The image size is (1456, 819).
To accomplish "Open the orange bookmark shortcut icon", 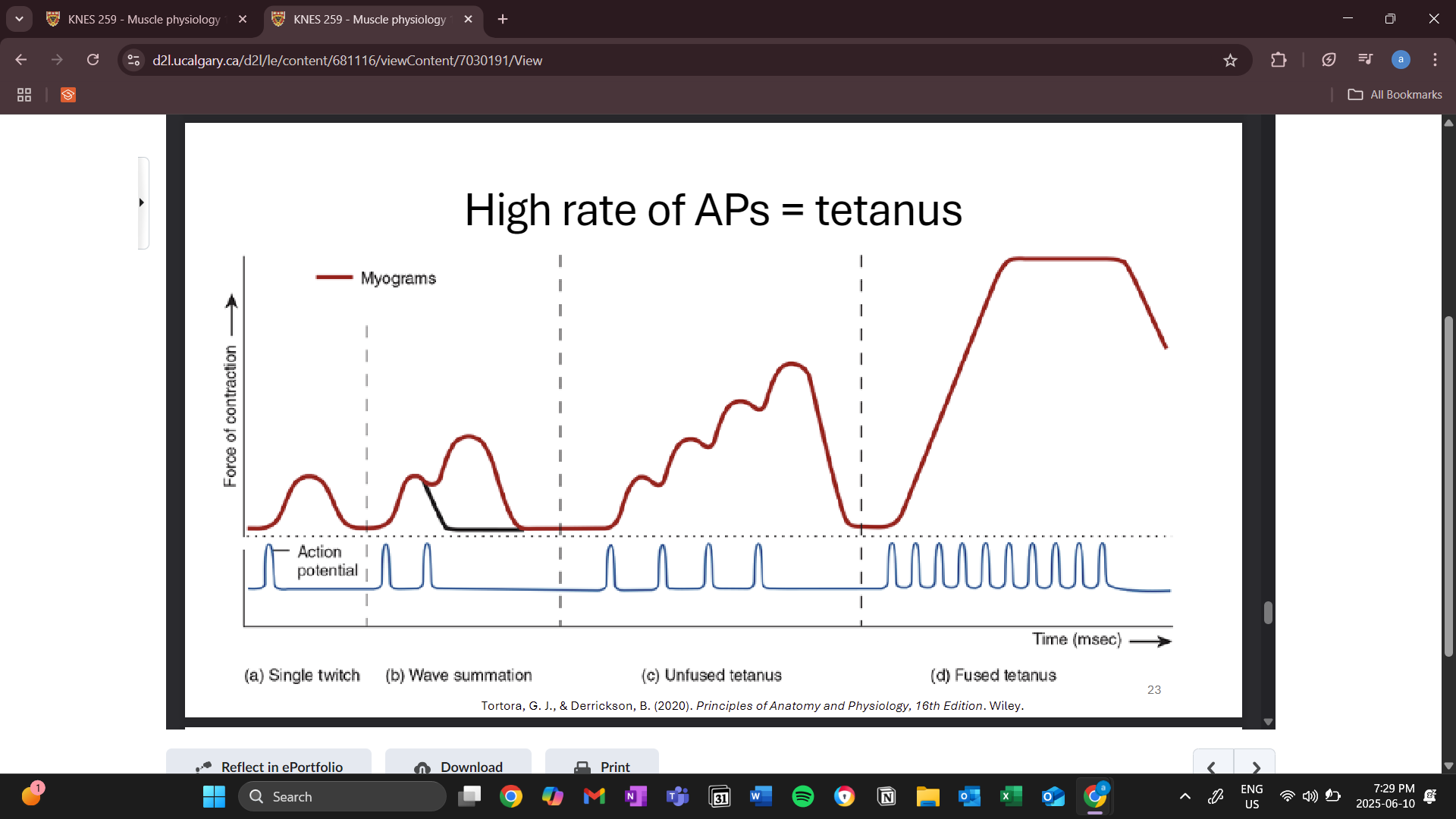I will click(68, 95).
